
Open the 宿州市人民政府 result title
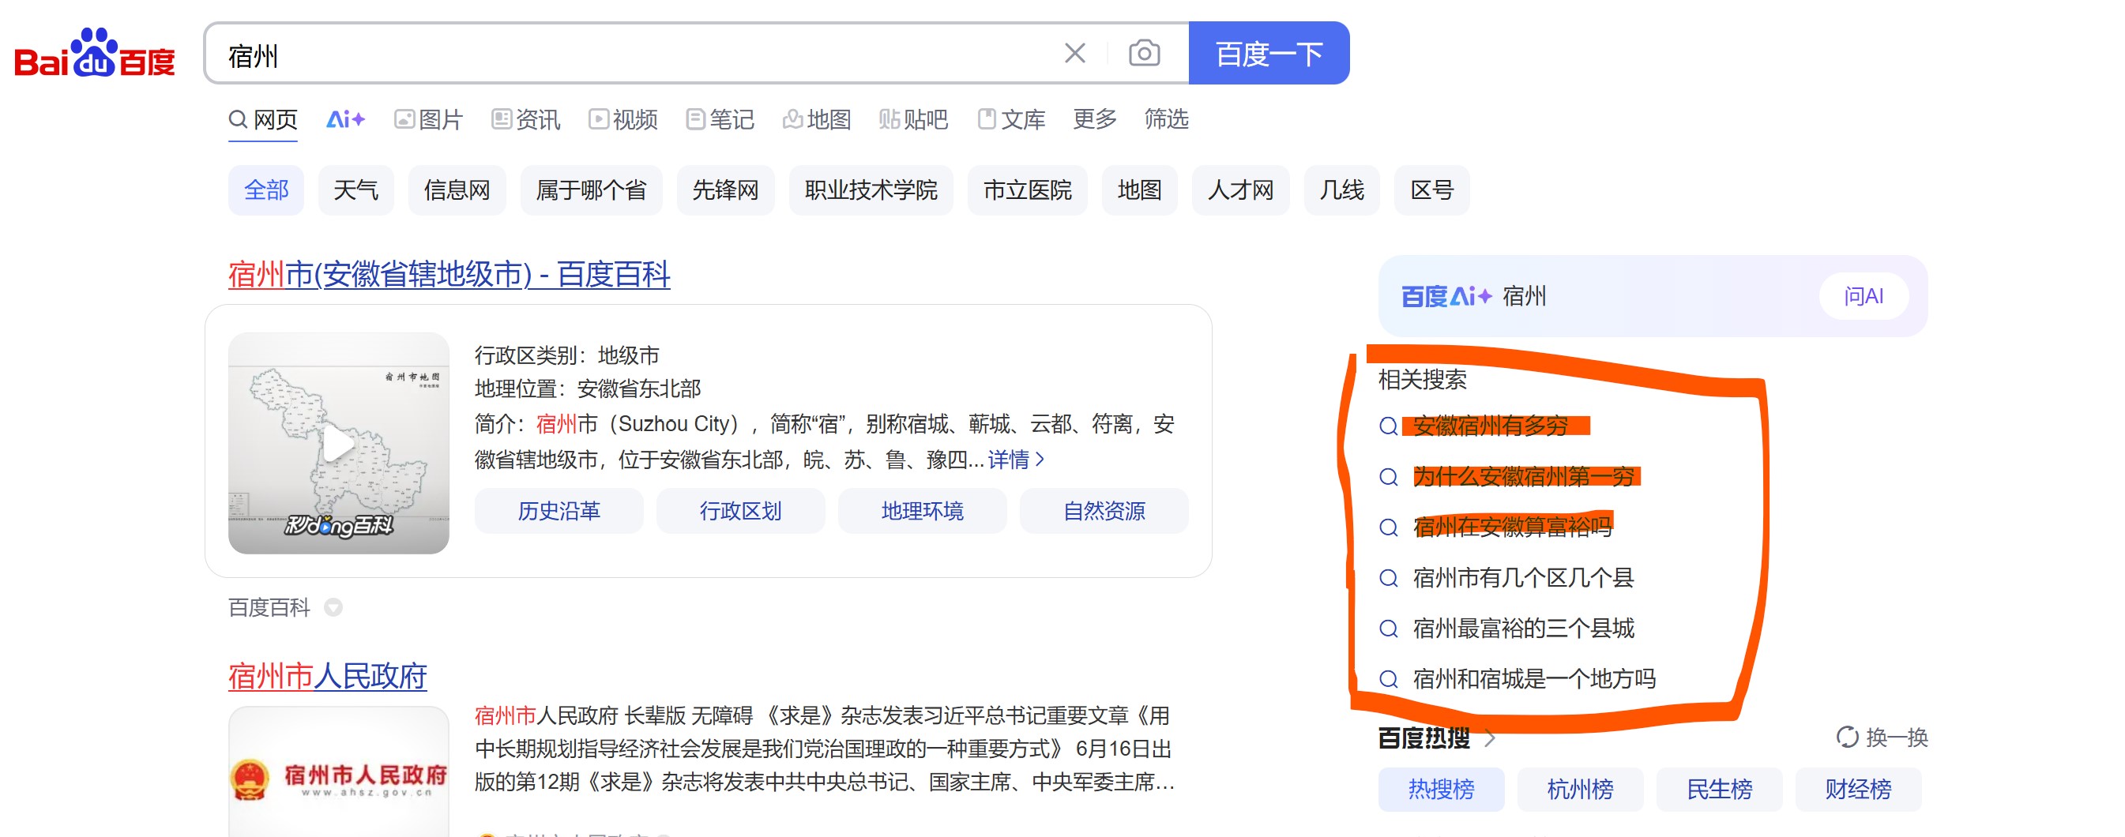328,677
